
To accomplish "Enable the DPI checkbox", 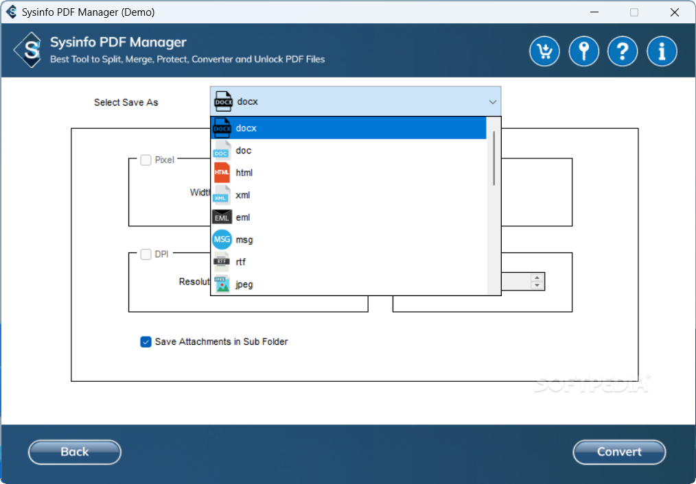I will tap(146, 254).
